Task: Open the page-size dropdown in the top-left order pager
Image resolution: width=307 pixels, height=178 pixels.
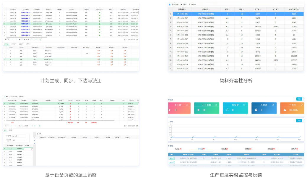Action: tap(7, 40)
